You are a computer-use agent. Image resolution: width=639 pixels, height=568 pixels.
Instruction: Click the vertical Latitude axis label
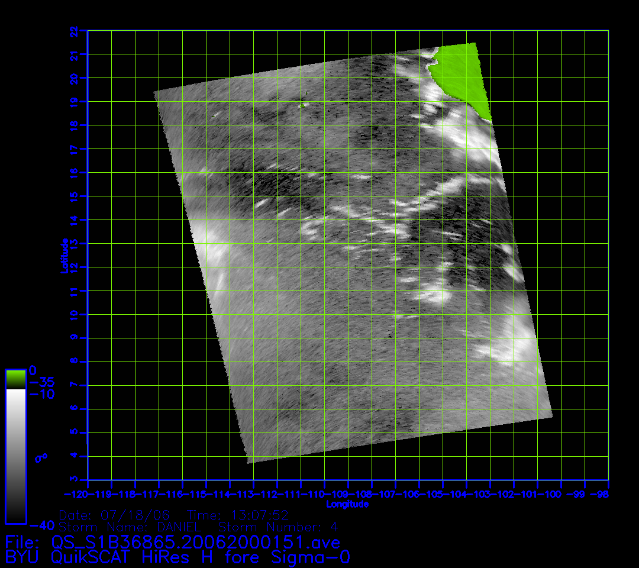pos(64,255)
